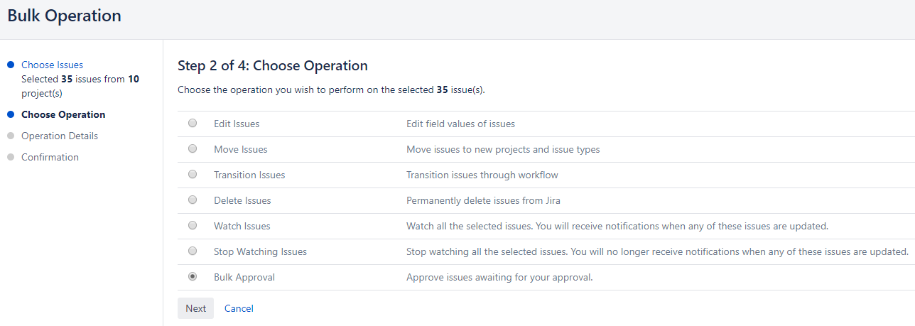
Task: Select the Watch Issues radio button
Action: click(193, 226)
